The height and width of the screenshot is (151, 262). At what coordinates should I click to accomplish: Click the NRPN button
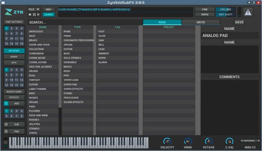click(205, 14)
